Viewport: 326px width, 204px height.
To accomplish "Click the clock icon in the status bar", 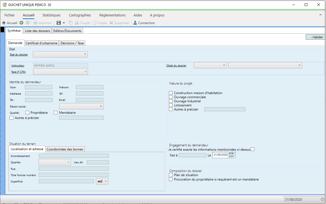I will coord(322,199).
